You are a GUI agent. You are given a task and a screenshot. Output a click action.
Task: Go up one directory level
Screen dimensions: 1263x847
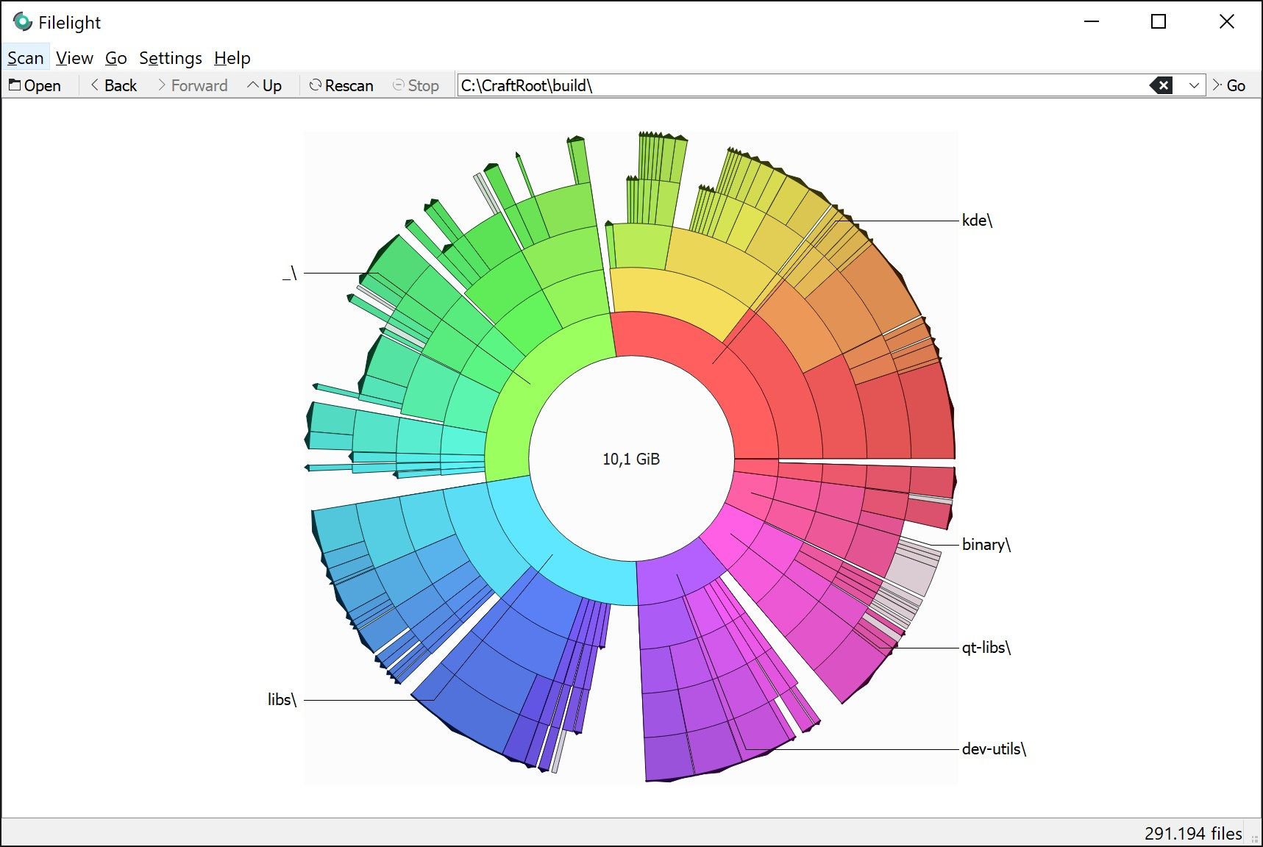(266, 85)
